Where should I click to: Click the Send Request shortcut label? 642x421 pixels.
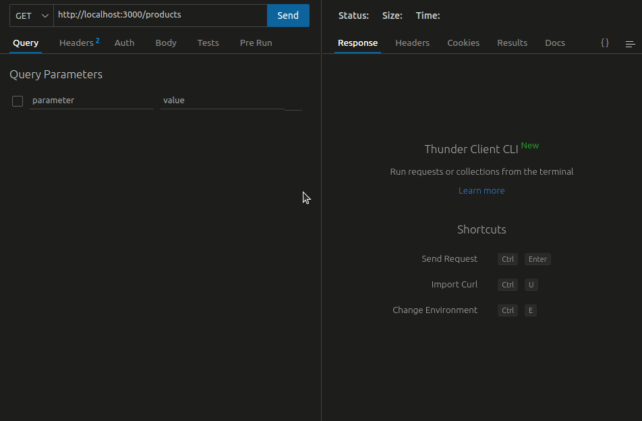point(450,259)
